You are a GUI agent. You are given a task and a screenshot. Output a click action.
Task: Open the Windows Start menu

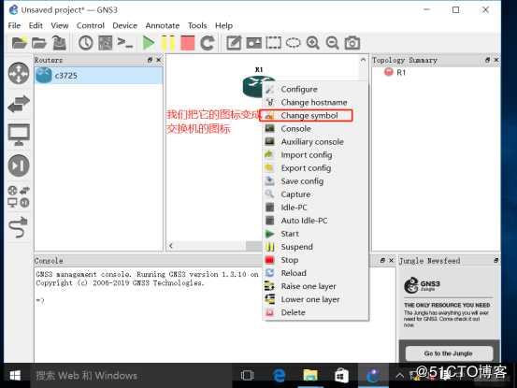click(15, 375)
